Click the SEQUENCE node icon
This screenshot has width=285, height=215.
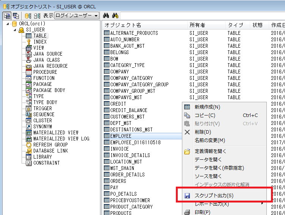click(x=28, y=114)
